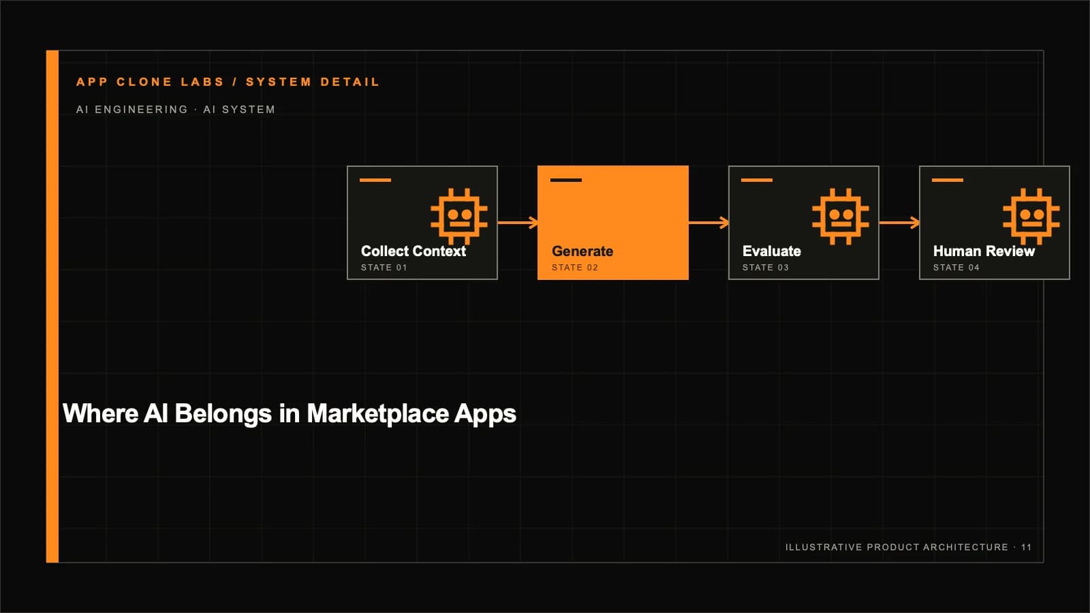The width and height of the screenshot is (1090, 613).
Task: Click the 'ILLUSTRATIVE PRODUCT ARCHITECTURE · 11' footer
Action: point(908,547)
